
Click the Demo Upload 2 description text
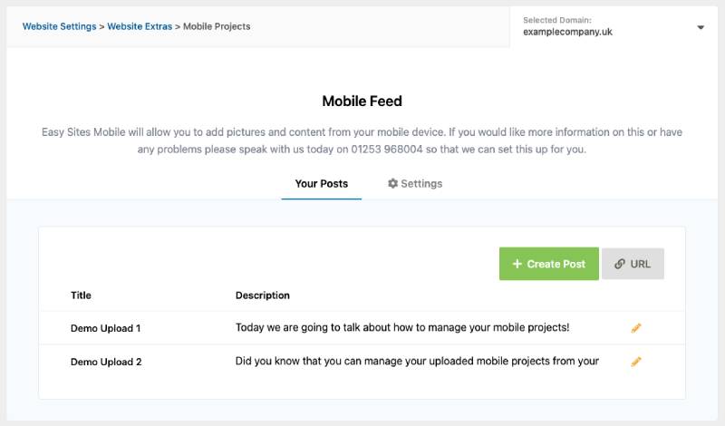[417, 362]
